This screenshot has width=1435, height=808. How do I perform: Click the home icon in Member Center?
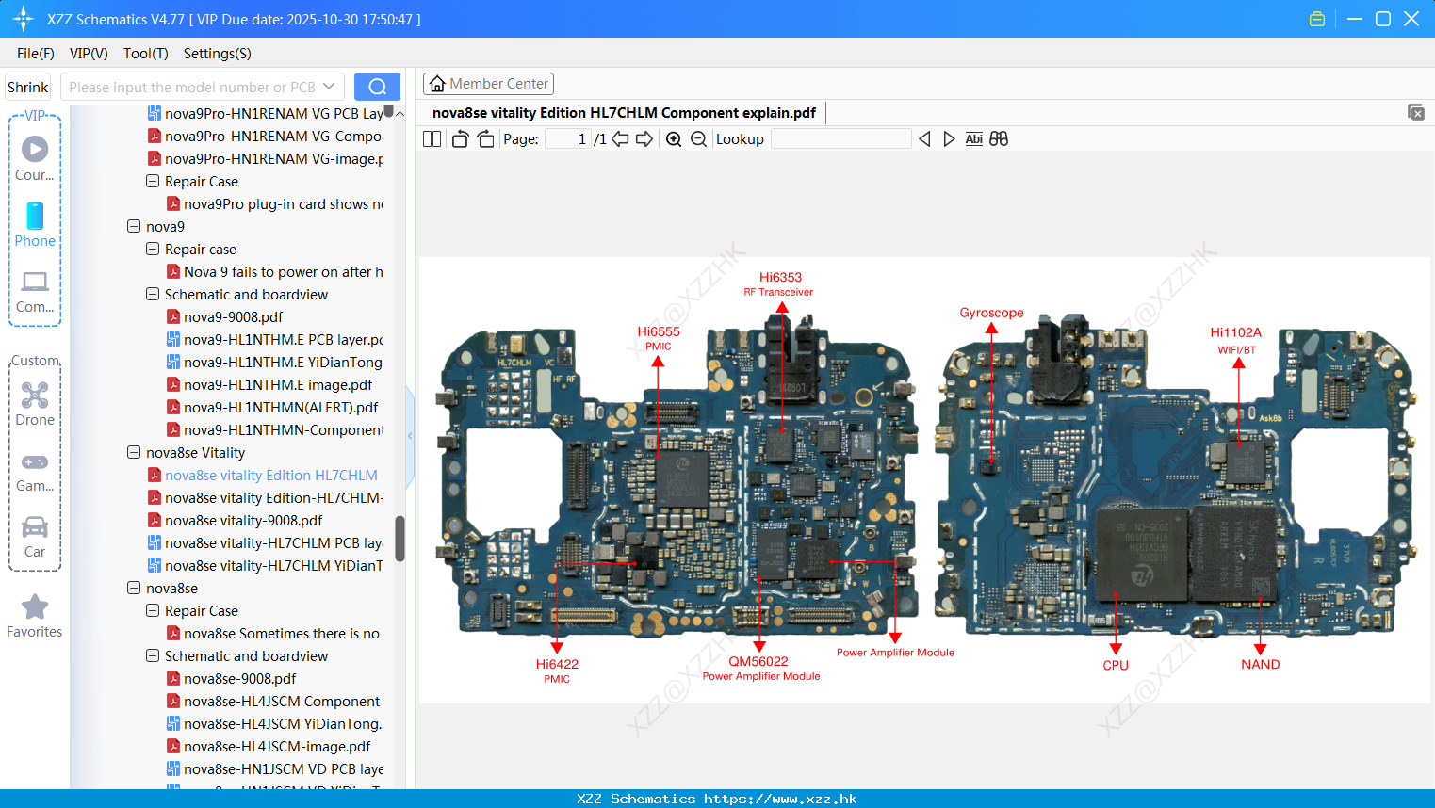click(x=437, y=84)
